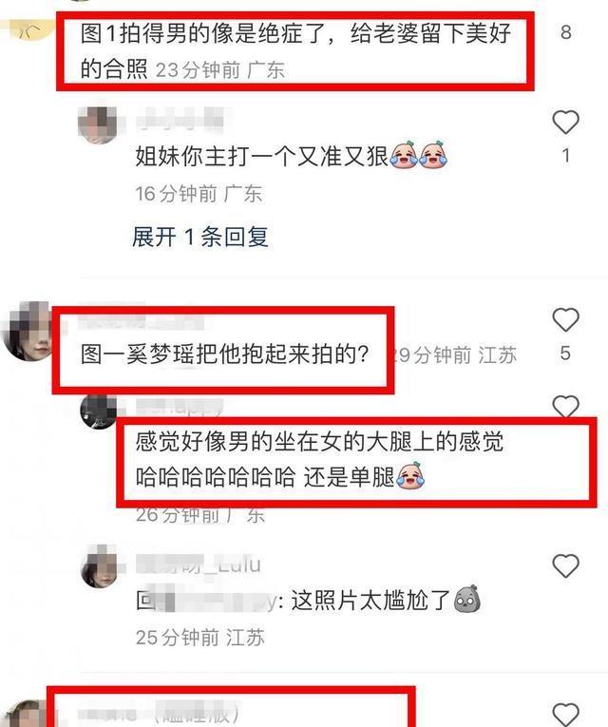The width and height of the screenshot is (608, 727).
Task: Open dark avatar above 感觉好像男的 reply
Action: 98,411
